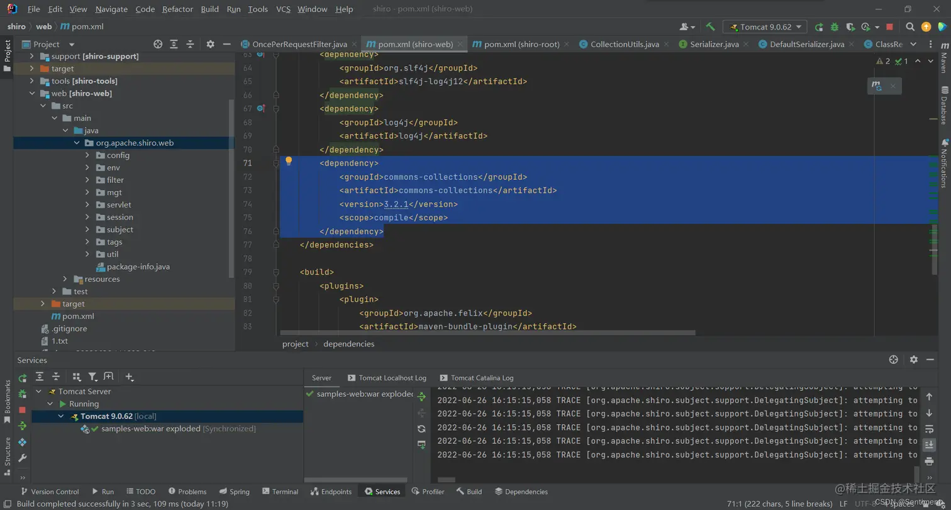The height and width of the screenshot is (510, 951).
Task: Open Search Everywhere magnifier icon
Action: (910, 27)
